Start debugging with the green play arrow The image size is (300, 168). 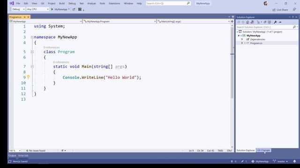[52, 9]
